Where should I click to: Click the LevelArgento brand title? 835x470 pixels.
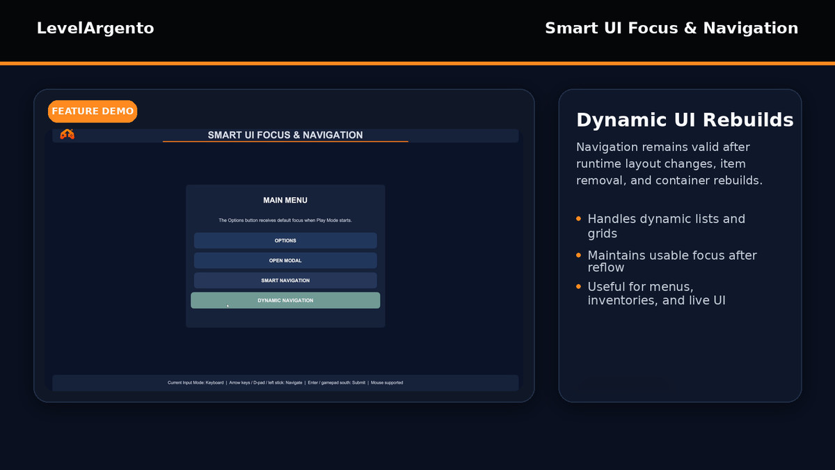(x=95, y=28)
